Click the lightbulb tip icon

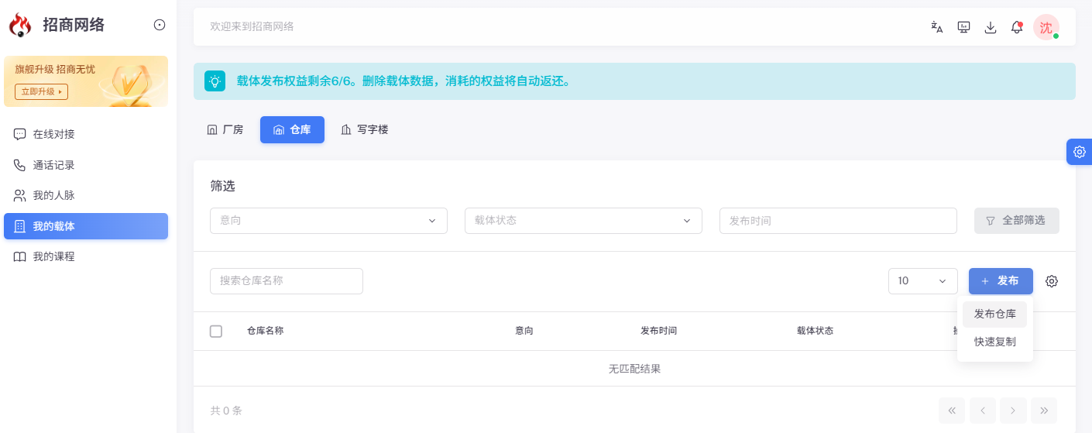215,81
